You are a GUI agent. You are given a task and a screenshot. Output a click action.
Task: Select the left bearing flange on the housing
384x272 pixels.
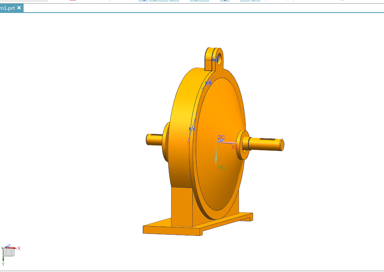(166, 142)
